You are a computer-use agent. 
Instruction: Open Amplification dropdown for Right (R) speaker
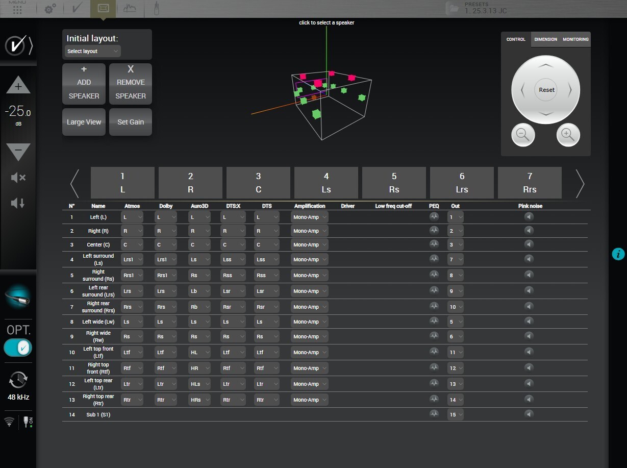[310, 231]
